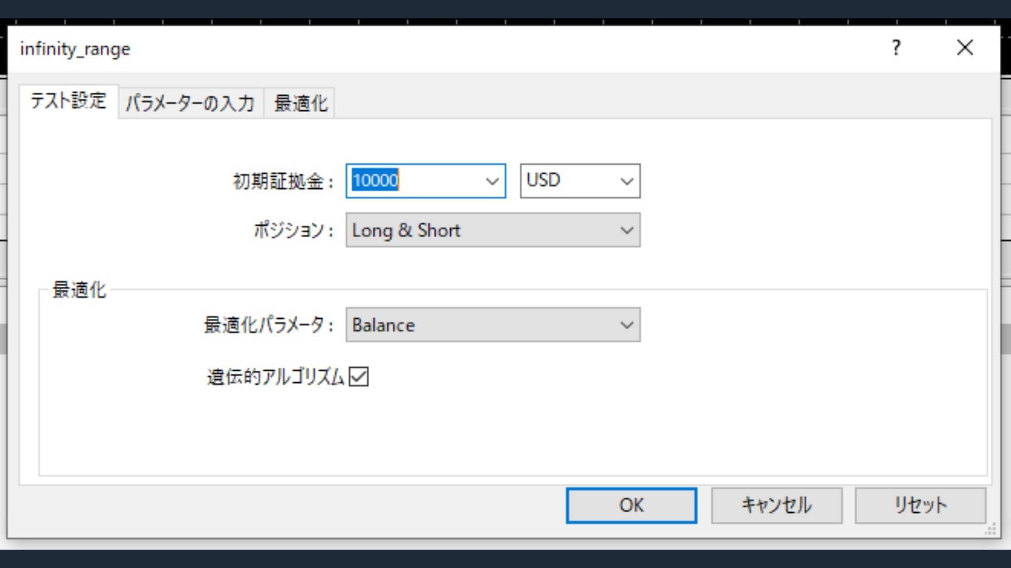Open the 最適化 tab
Viewport: 1011px width, 568px height.
point(300,103)
